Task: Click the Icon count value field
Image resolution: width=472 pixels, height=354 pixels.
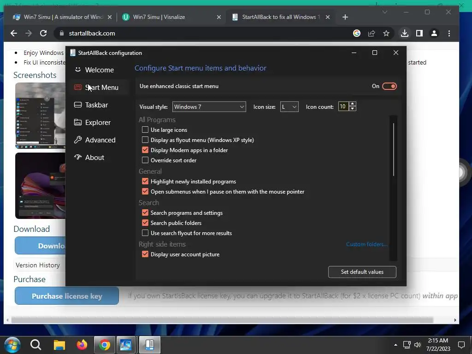Action: coord(343,106)
